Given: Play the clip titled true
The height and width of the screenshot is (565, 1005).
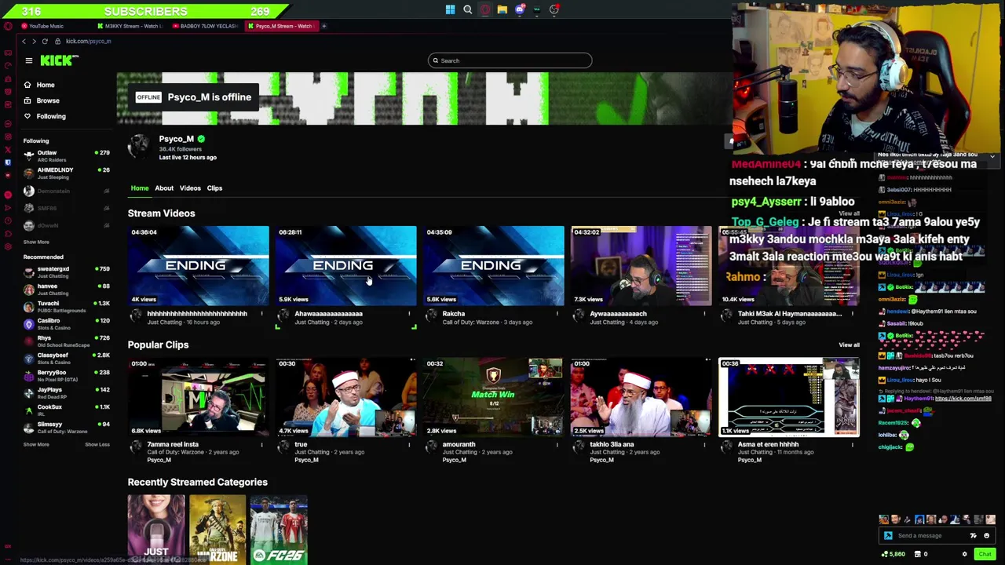Looking at the screenshot, I should [346, 397].
